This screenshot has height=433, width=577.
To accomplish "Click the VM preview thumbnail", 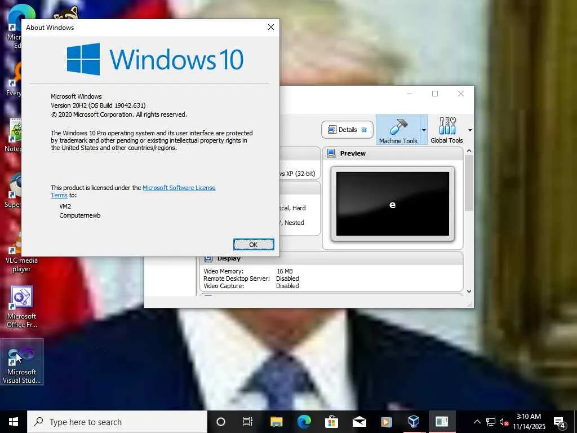I will pyautogui.click(x=393, y=204).
